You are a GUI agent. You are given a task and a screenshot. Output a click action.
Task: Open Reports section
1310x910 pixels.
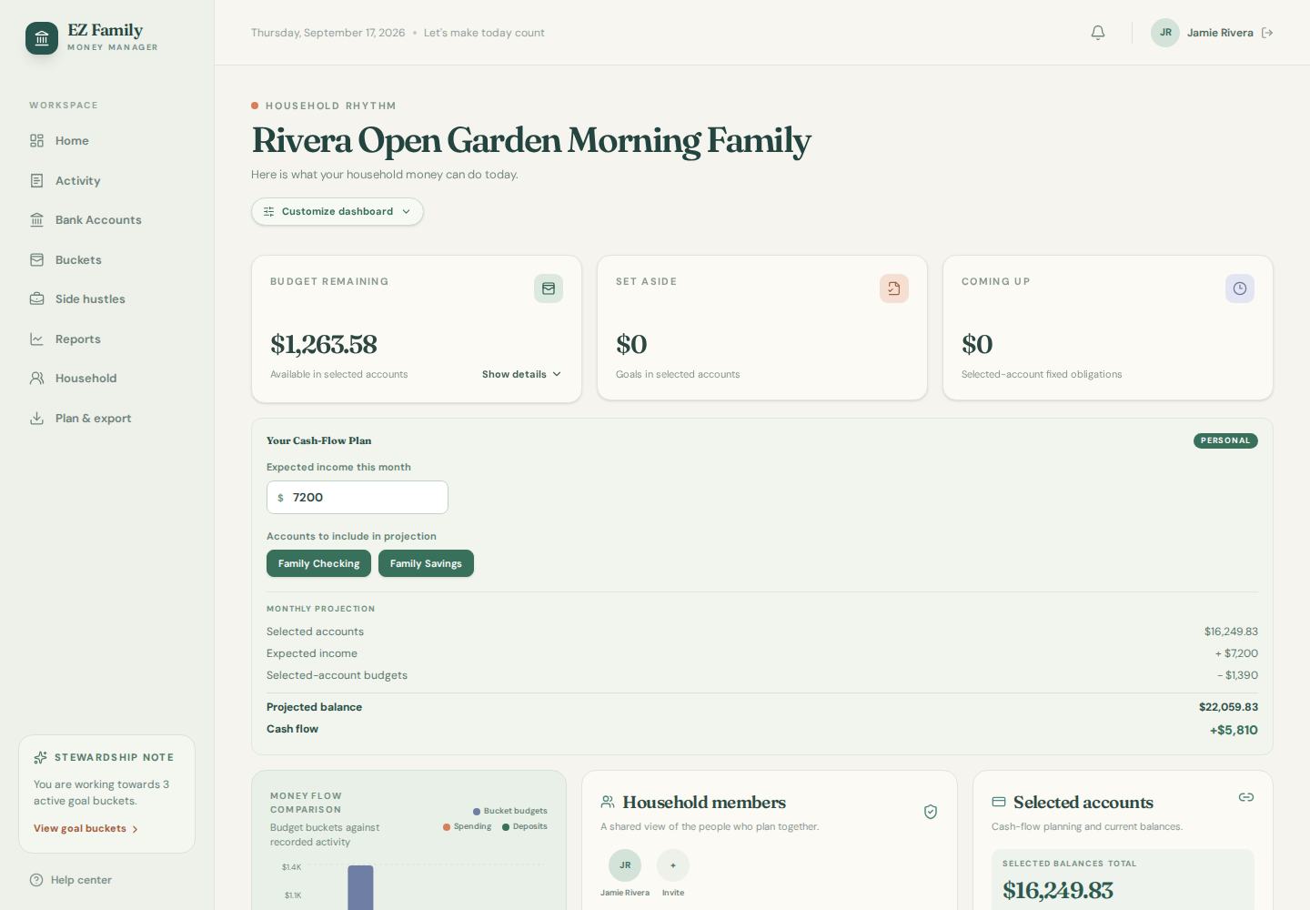107,339
